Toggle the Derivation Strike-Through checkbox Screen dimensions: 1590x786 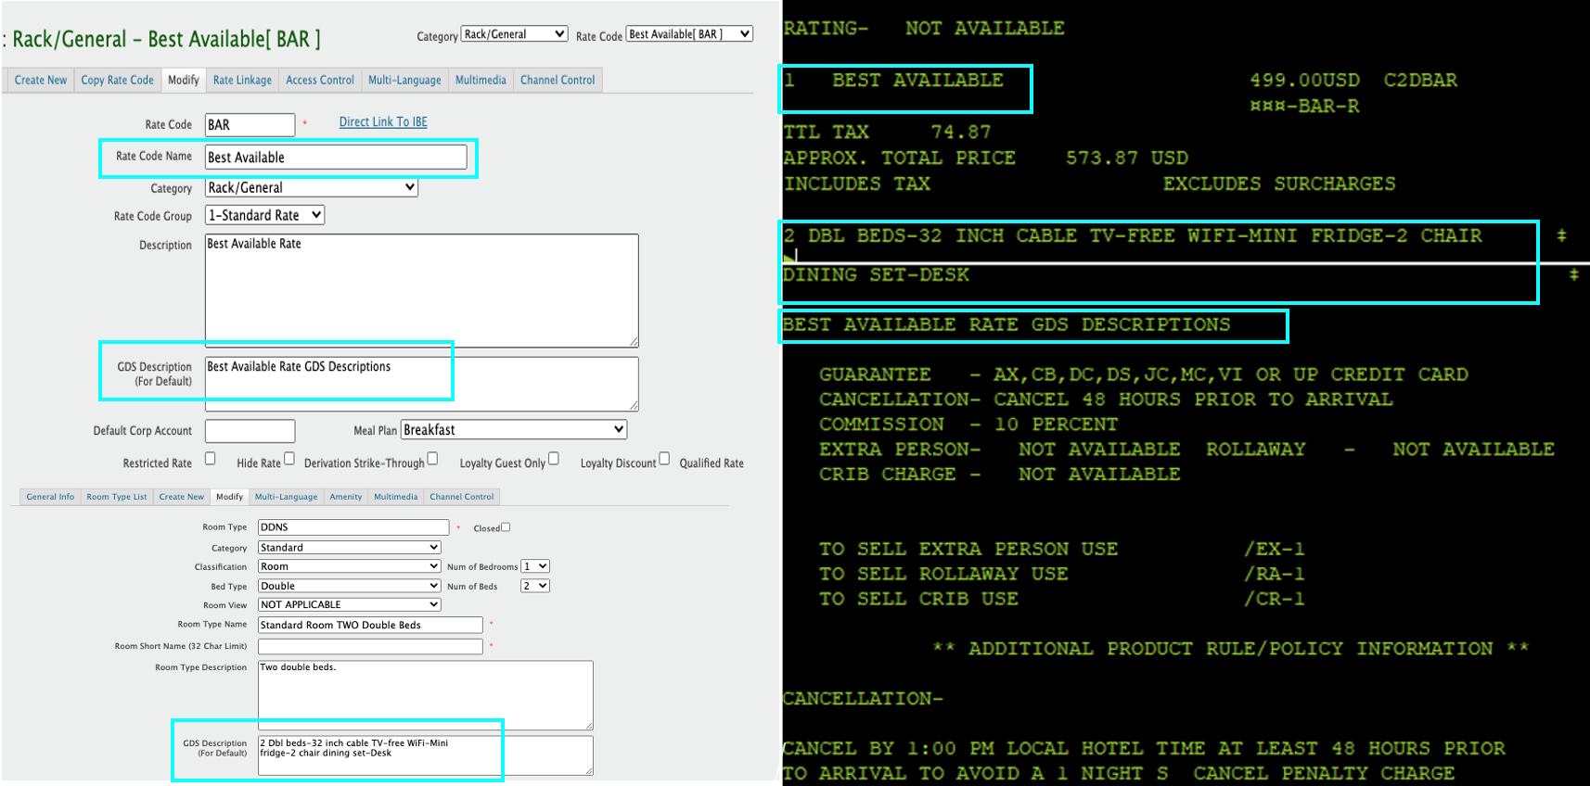point(432,458)
